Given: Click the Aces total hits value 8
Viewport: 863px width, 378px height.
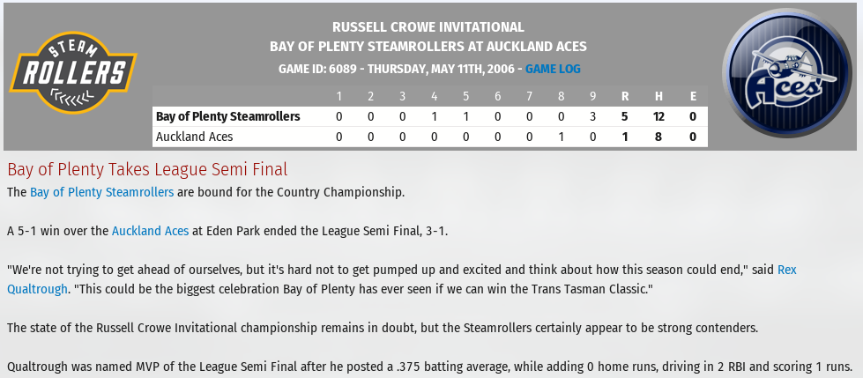Looking at the screenshot, I should click(658, 137).
